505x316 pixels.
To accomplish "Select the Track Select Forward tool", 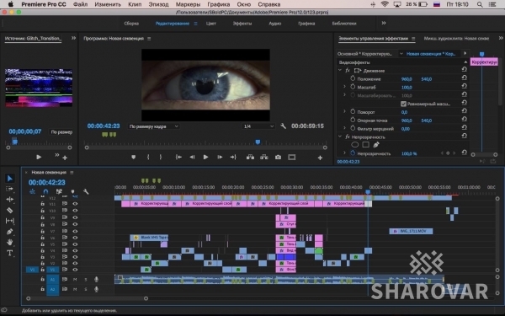I will point(9,189).
